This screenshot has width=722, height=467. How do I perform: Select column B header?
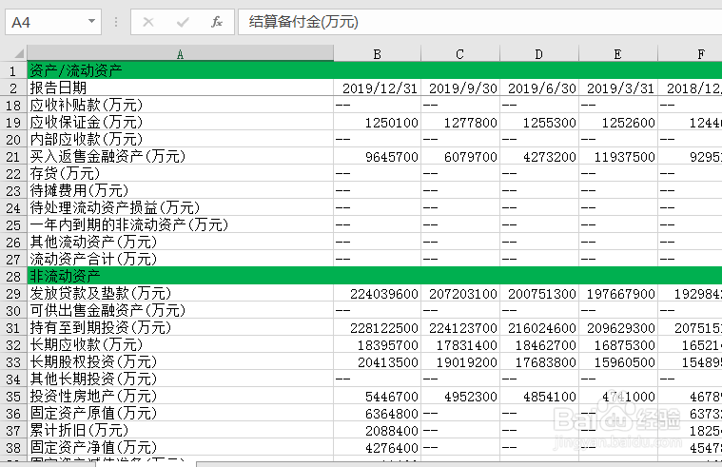[x=377, y=53]
